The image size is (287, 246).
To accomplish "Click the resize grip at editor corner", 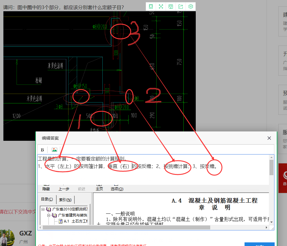I will (273, 228).
